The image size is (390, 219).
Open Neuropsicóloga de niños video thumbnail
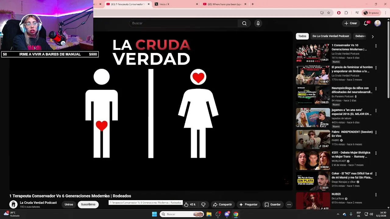point(313,96)
